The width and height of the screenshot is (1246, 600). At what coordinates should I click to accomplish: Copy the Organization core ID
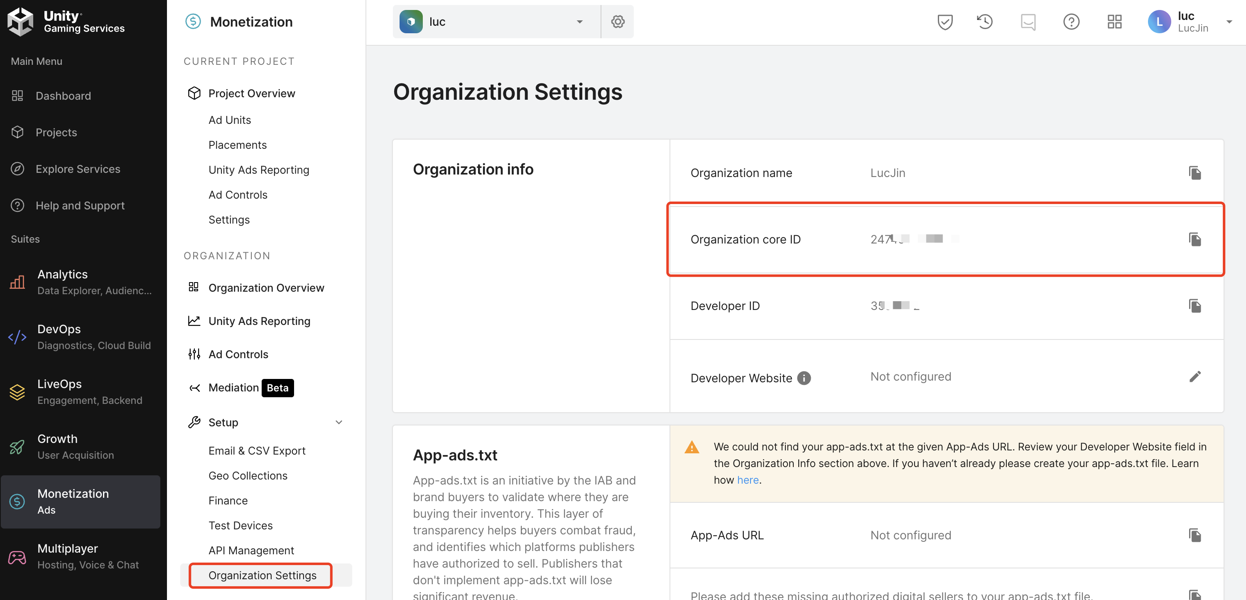click(x=1195, y=239)
